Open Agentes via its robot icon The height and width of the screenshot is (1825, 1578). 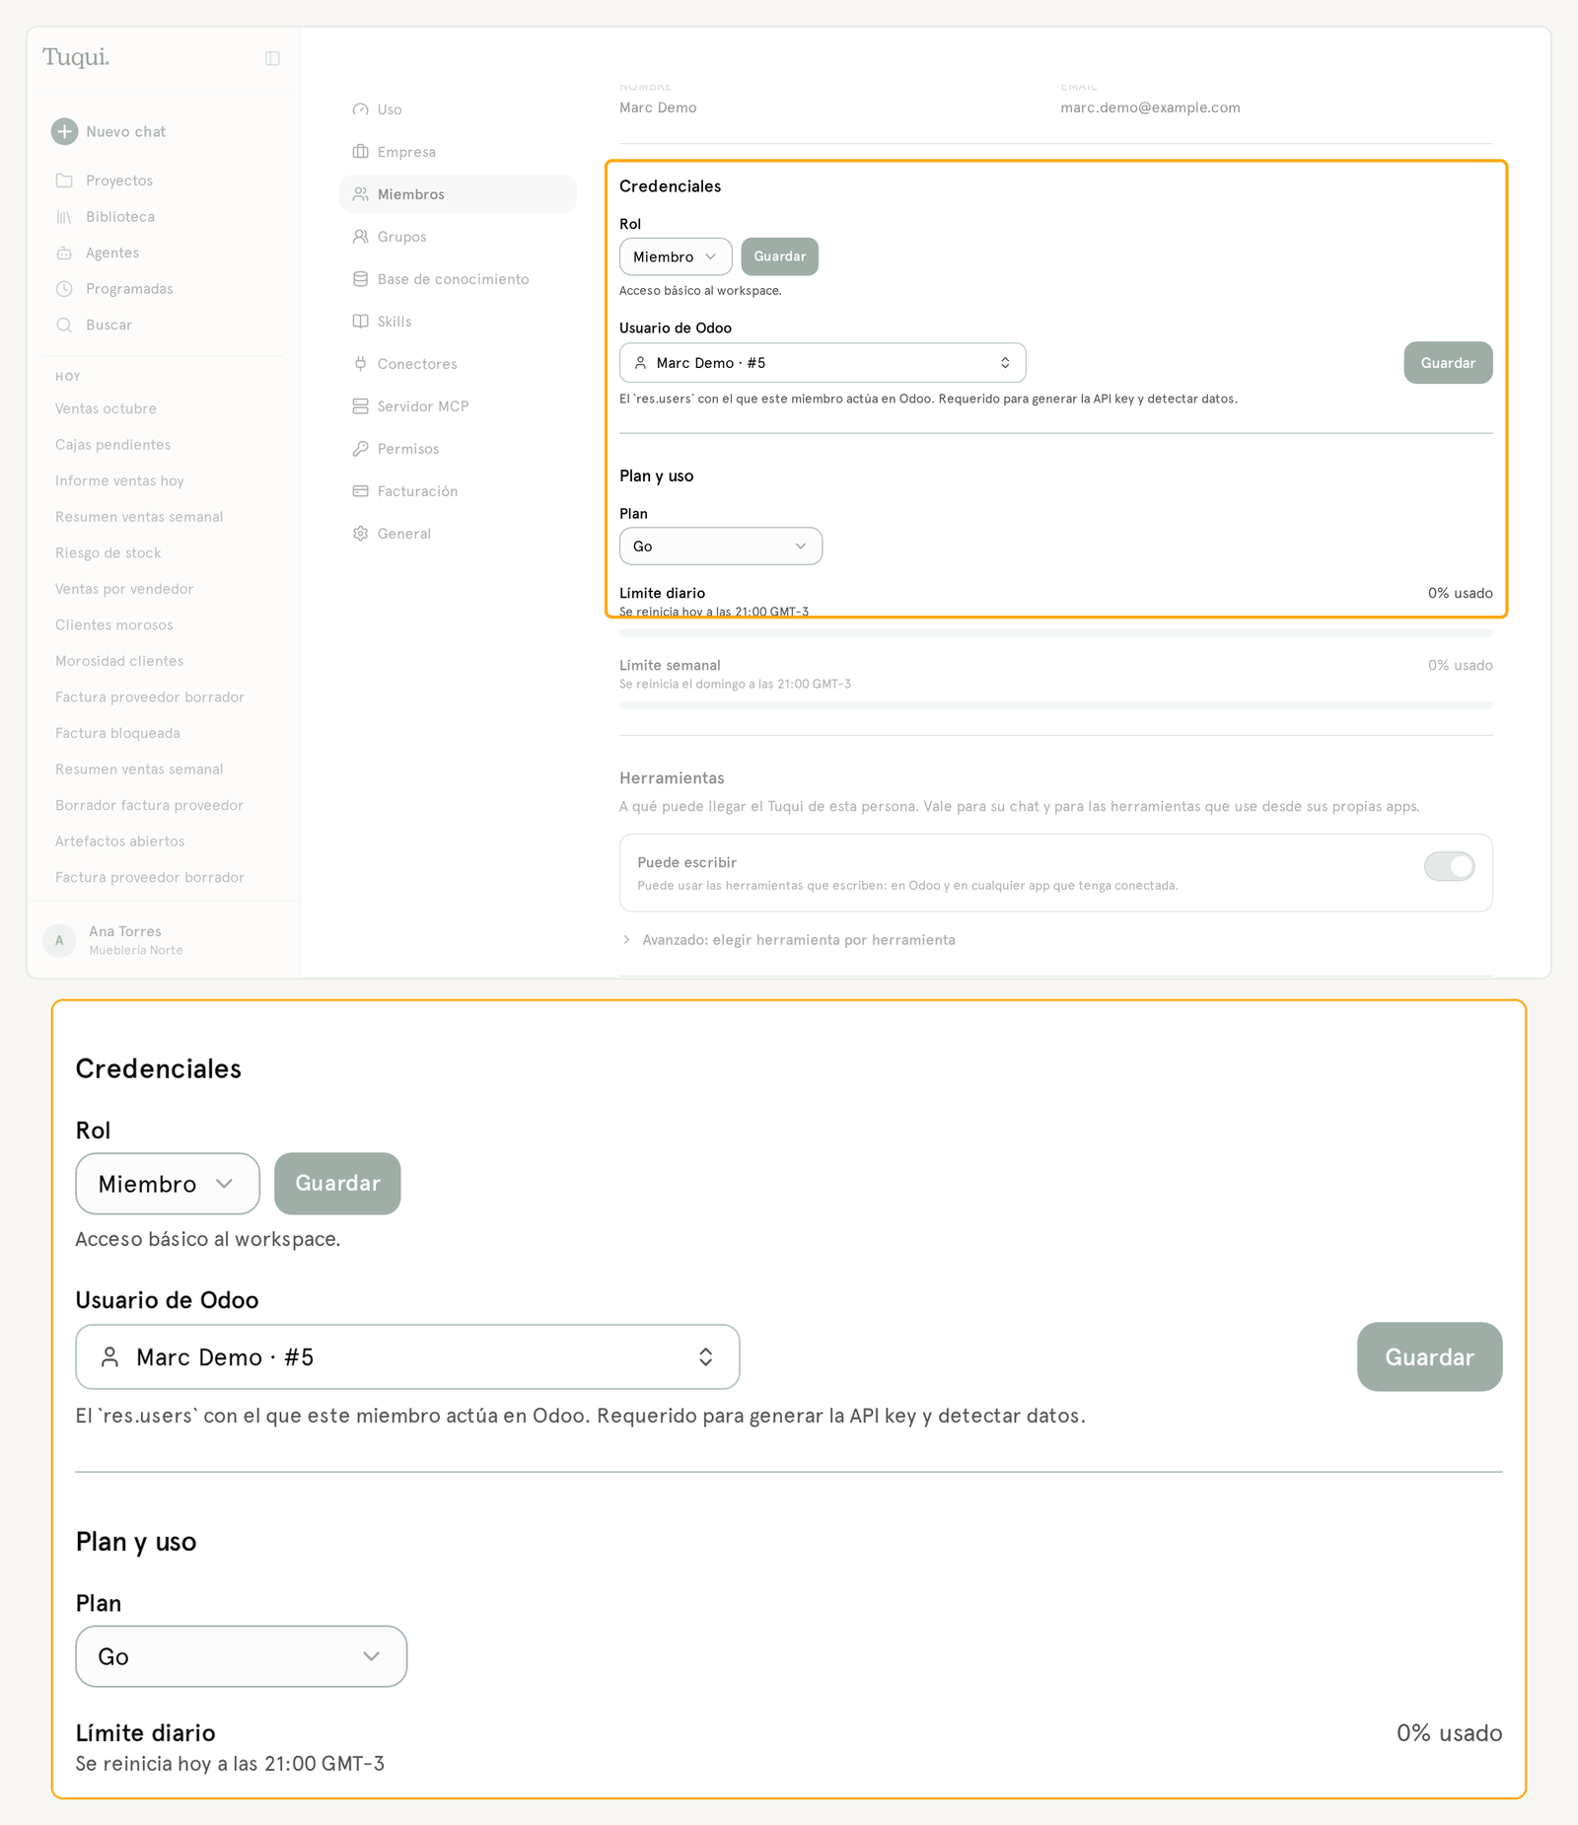(x=64, y=253)
